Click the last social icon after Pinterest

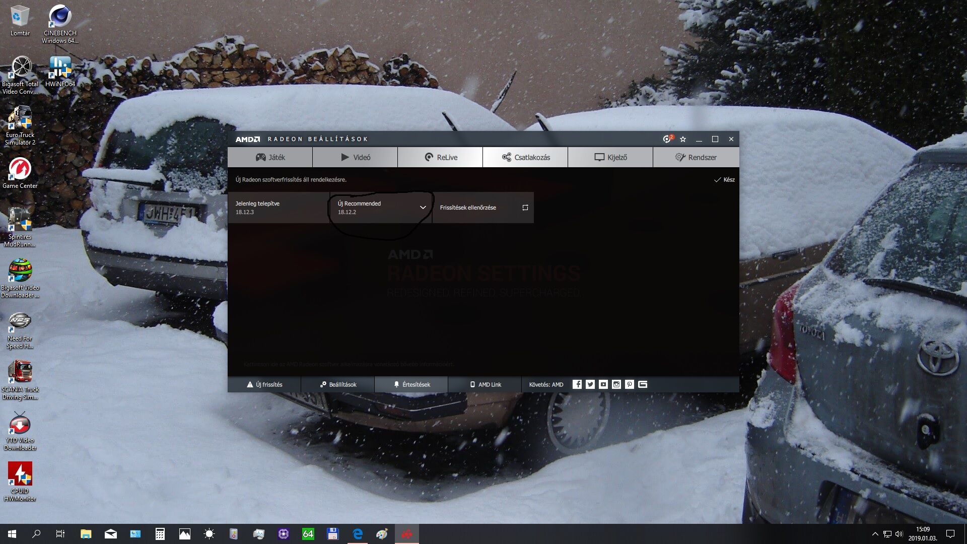643,384
